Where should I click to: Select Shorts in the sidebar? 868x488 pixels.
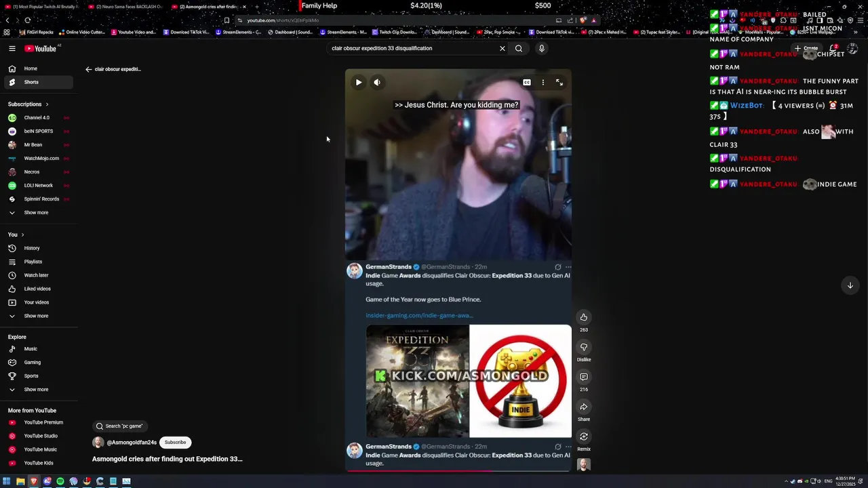(x=37, y=82)
